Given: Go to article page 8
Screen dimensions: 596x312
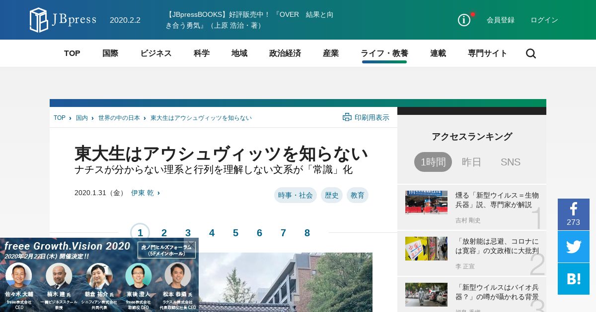Looking at the screenshot, I should (x=307, y=233).
